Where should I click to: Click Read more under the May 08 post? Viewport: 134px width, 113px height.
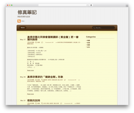point(31,94)
